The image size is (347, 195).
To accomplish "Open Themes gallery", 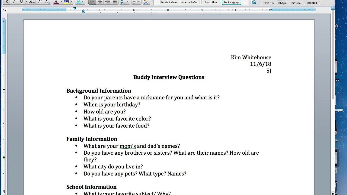I will [x=312, y=3].
